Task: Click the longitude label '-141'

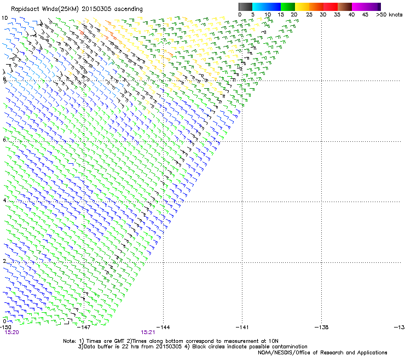Action: tap(242, 328)
